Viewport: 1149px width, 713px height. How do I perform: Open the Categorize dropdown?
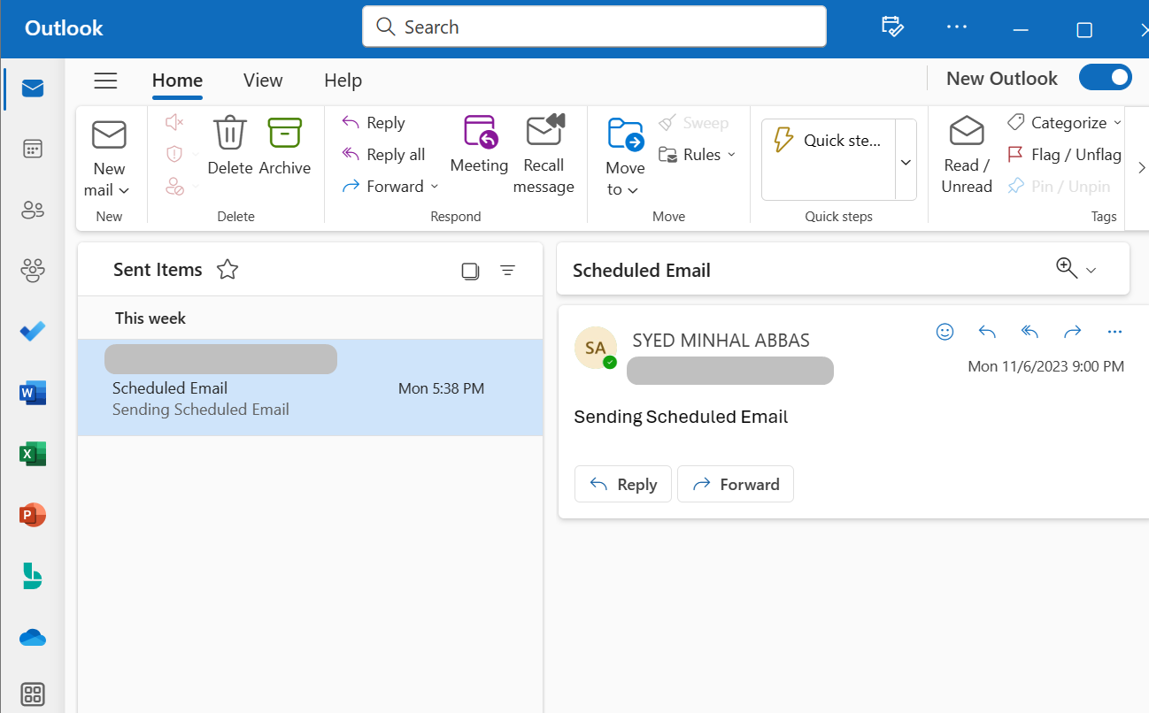(x=1068, y=123)
